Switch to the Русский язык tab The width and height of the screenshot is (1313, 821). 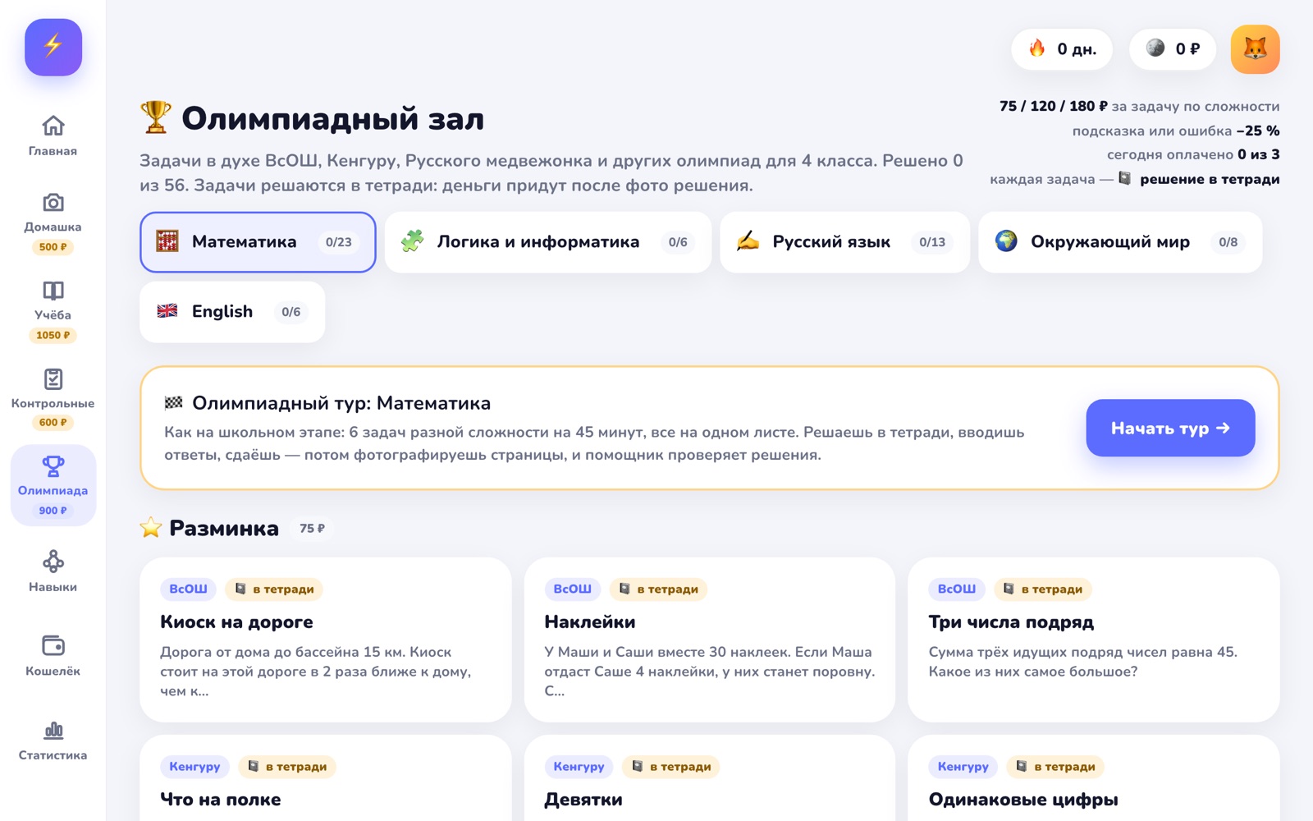tap(844, 242)
